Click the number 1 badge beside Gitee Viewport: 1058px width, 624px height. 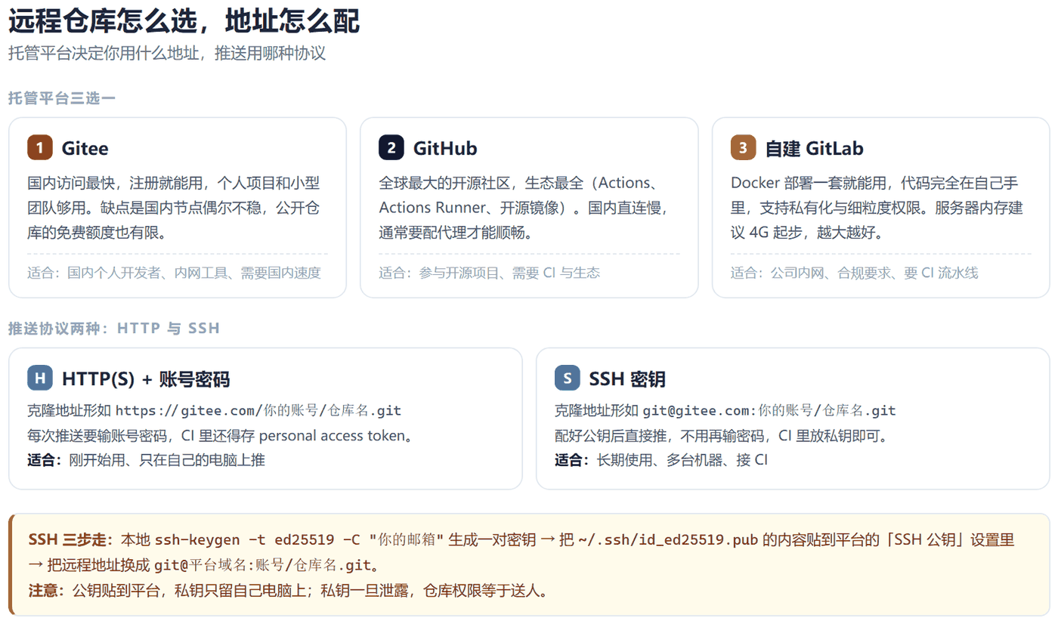pos(39,147)
